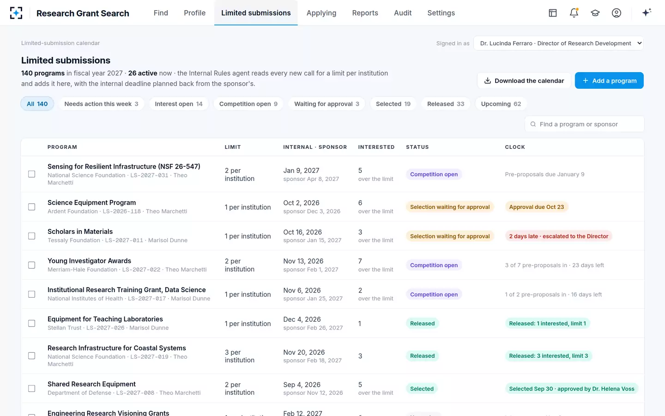Image resolution: width=665 pixels, height=416 pixels.
Task: Select the Young Investigator Awards checkbox
Action: coord(32,265)
